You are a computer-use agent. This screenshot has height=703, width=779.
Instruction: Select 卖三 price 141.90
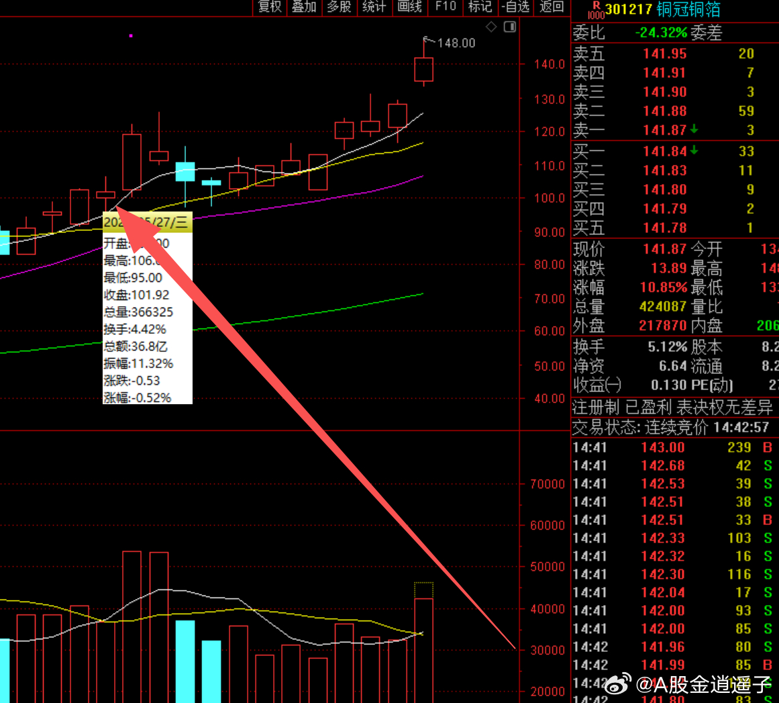665,92
